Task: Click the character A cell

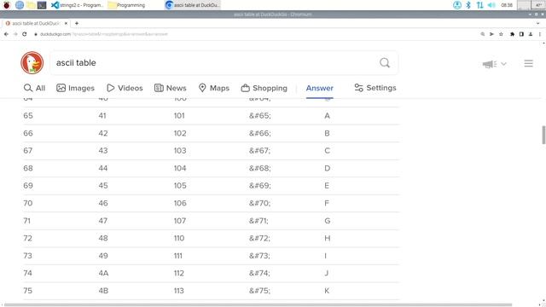Action: [x=327, y=116]
